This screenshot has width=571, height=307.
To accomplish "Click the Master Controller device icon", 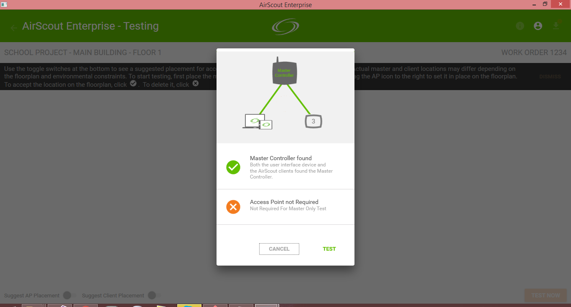I will (285, 71).
